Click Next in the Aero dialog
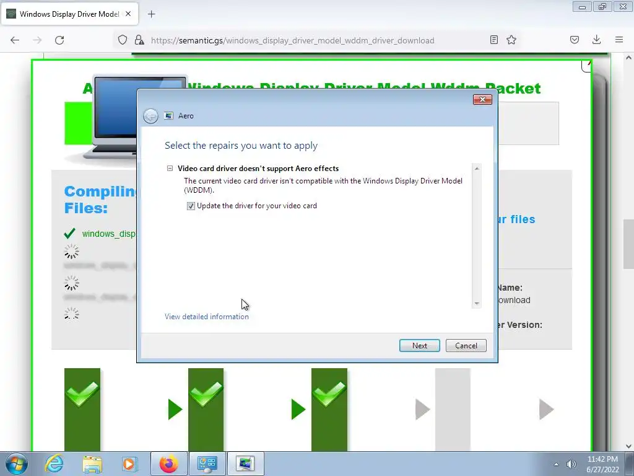Screen dimensions: 634x476 point(419,346)
